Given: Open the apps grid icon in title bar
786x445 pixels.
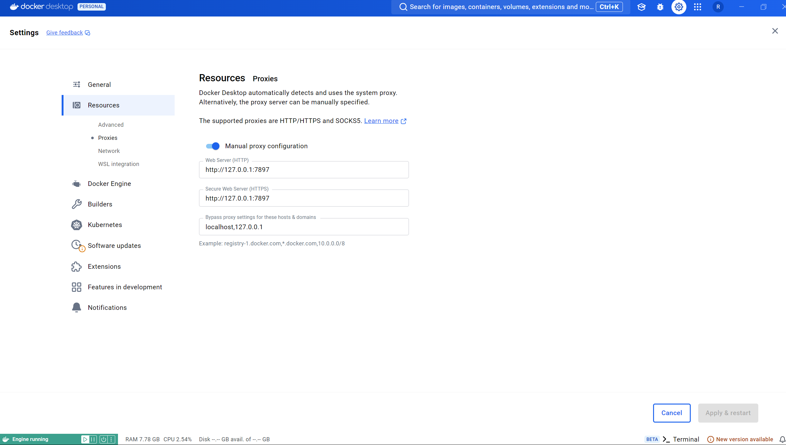Looking at the screenshot, I should click(698, 7).
